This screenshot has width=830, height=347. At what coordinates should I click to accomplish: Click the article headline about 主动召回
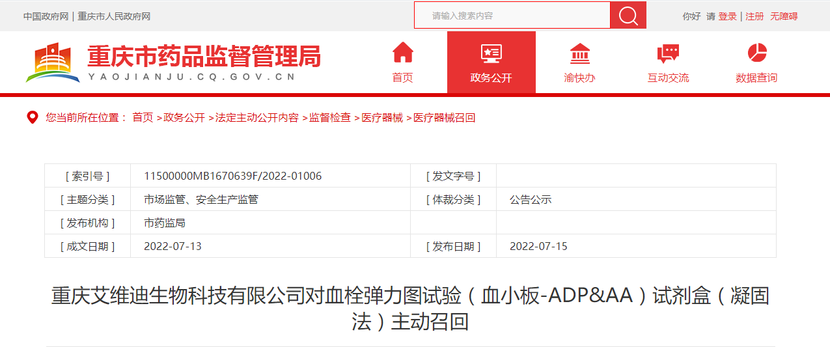point(410,309)
